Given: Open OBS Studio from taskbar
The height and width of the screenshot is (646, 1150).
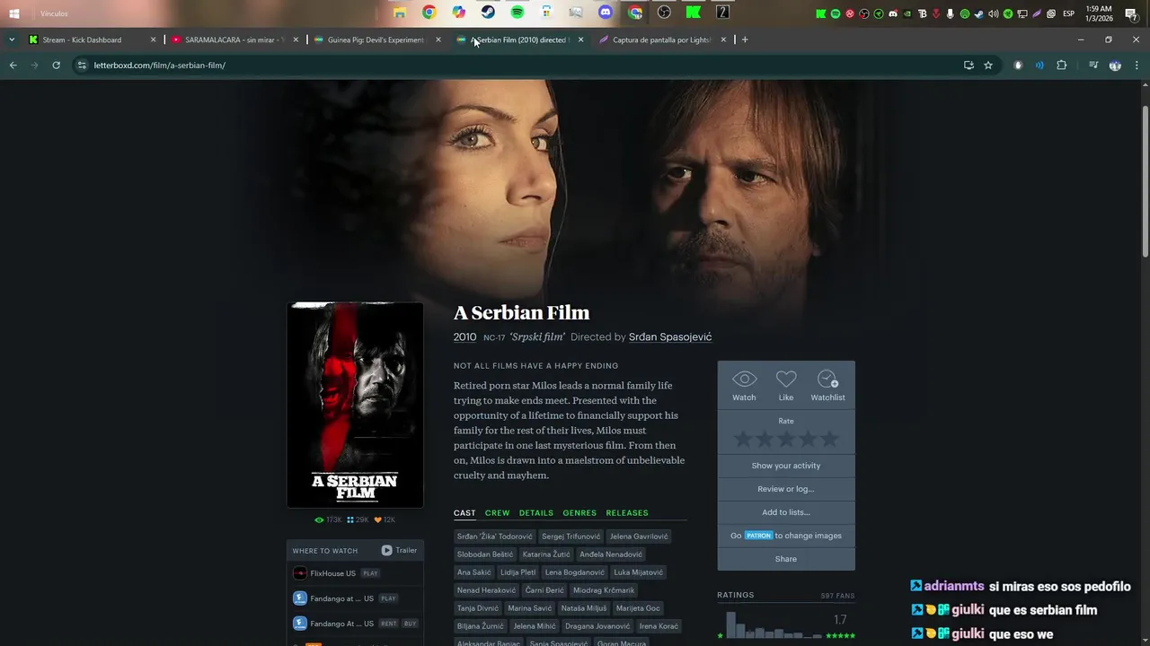Looking at the screenshot, I should 664,13.
